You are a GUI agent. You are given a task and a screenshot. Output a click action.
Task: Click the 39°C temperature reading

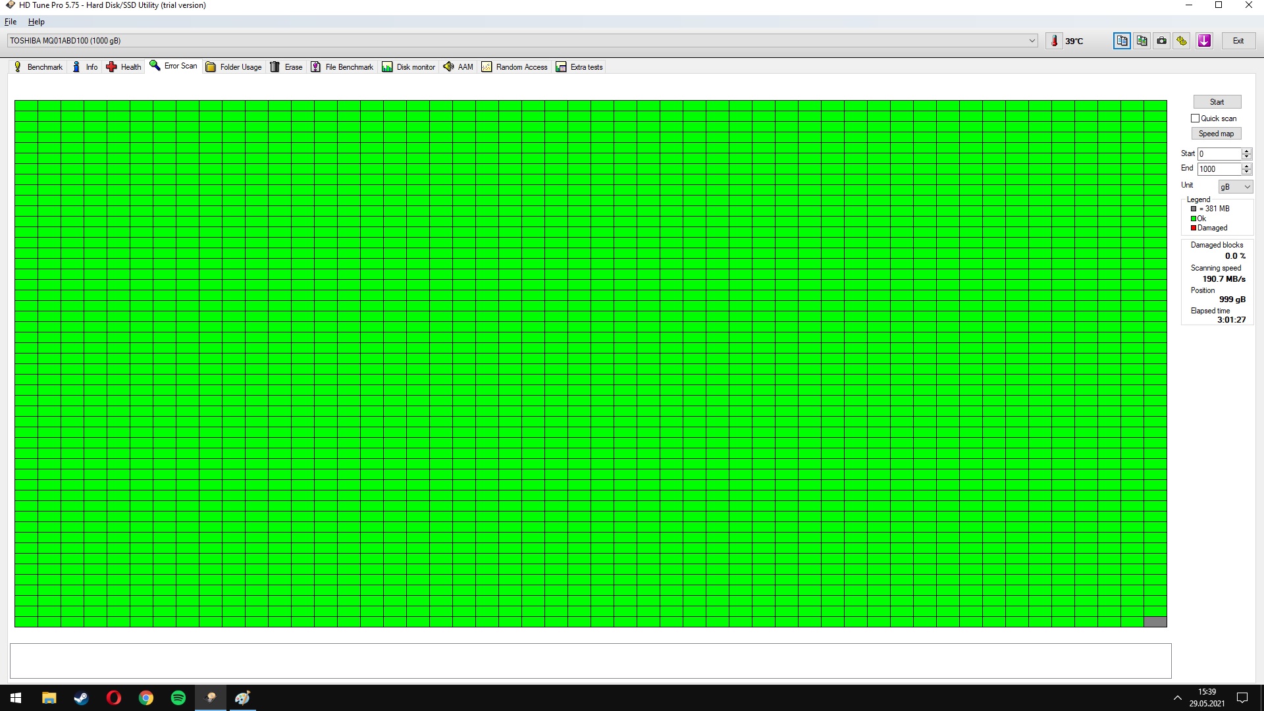pyautogui.click(x=1074, y=41)
